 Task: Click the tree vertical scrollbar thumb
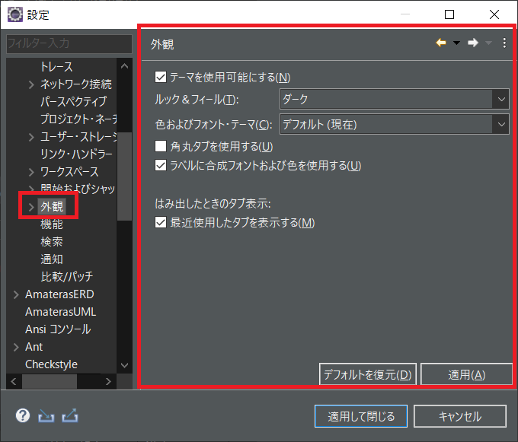[x=124, y=176]
